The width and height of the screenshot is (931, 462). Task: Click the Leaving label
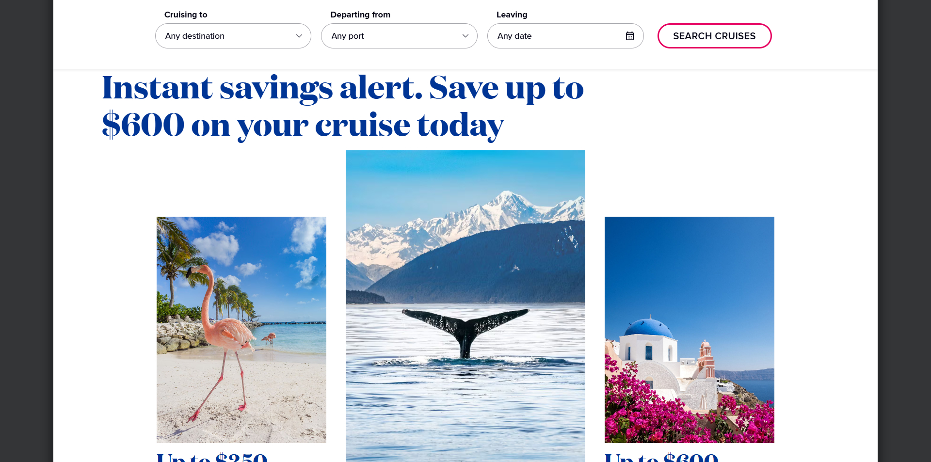(512, 15)
